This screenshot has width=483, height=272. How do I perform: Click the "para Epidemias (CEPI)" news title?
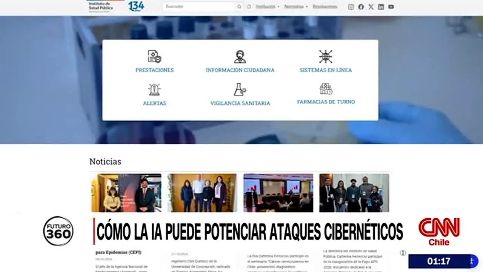point(118,252)
